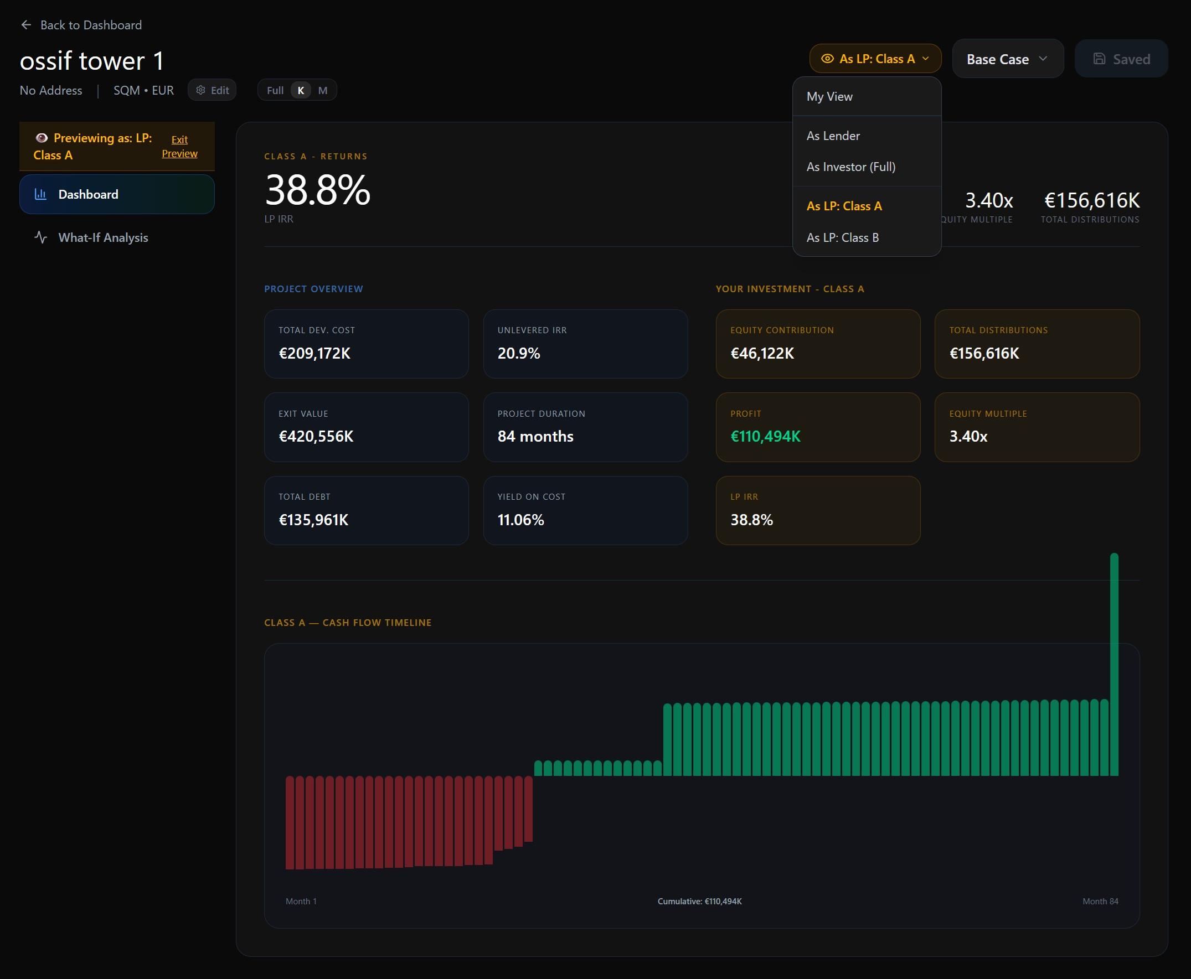Select the bar chart icon beside Dashboard

click(x=41, y=194)
